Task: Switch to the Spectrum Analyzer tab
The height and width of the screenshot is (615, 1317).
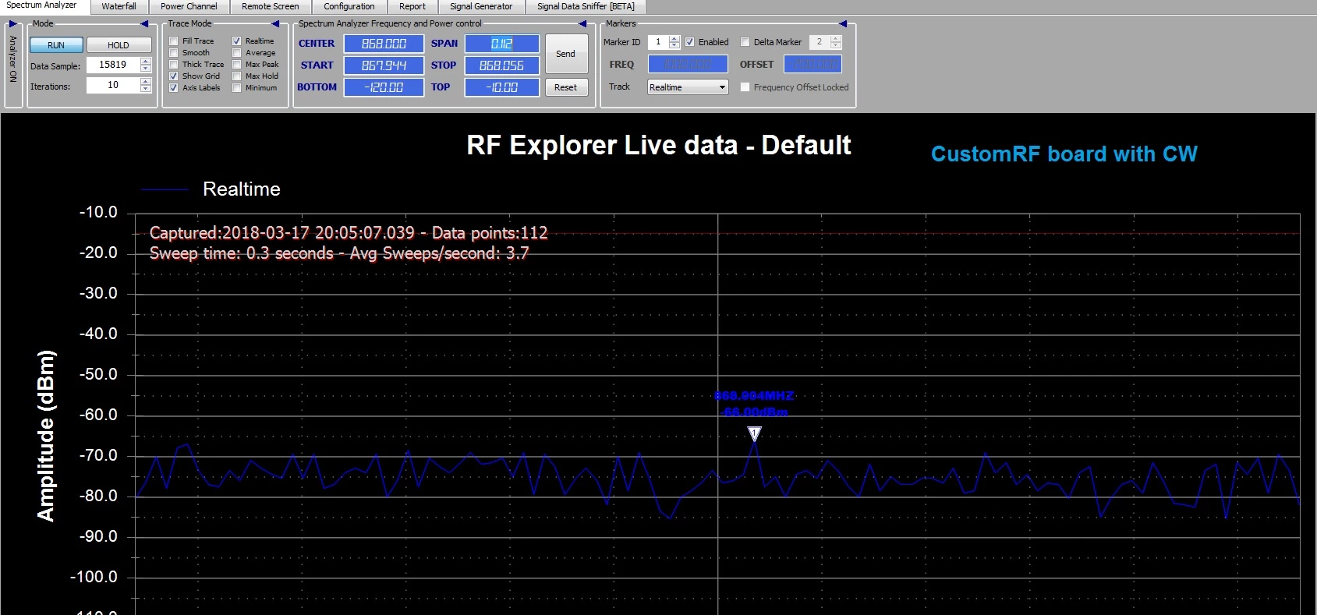Action: (x=42, y=6)
